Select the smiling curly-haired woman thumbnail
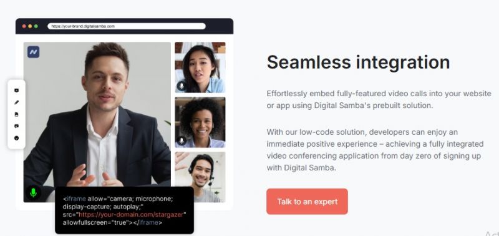 pyautogui.click(x=200, y=122)
